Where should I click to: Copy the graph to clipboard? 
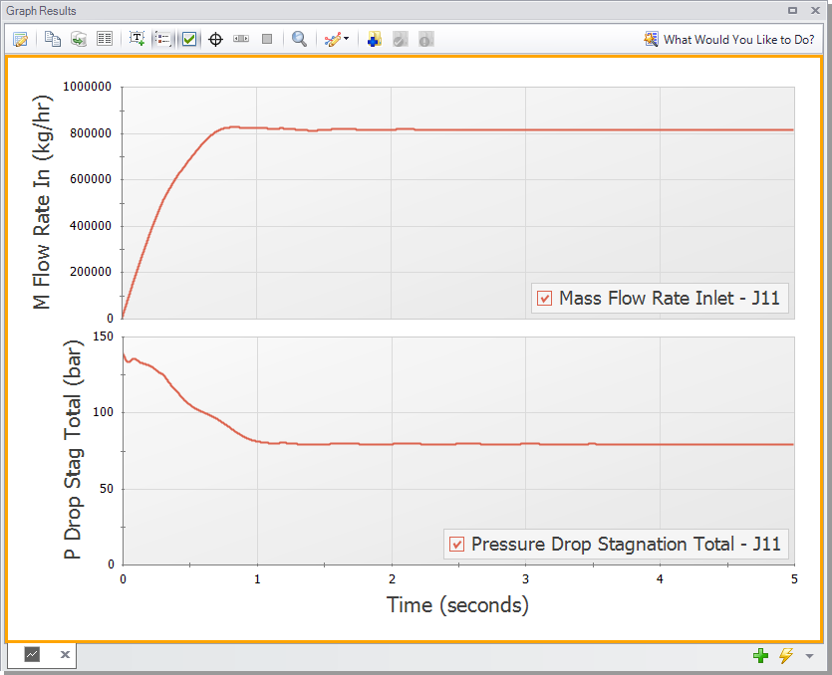pyautogui.click(x=53, y=39)
